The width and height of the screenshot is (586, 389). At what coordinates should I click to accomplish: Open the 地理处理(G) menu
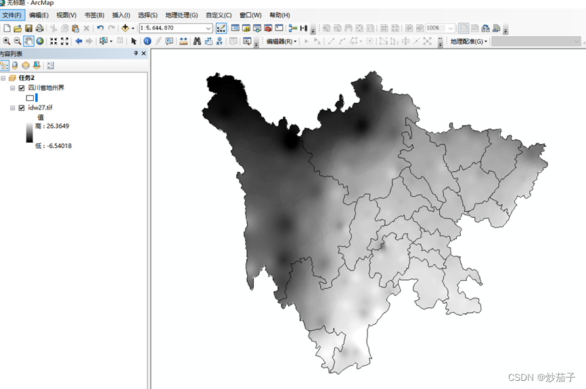point(181,15)
